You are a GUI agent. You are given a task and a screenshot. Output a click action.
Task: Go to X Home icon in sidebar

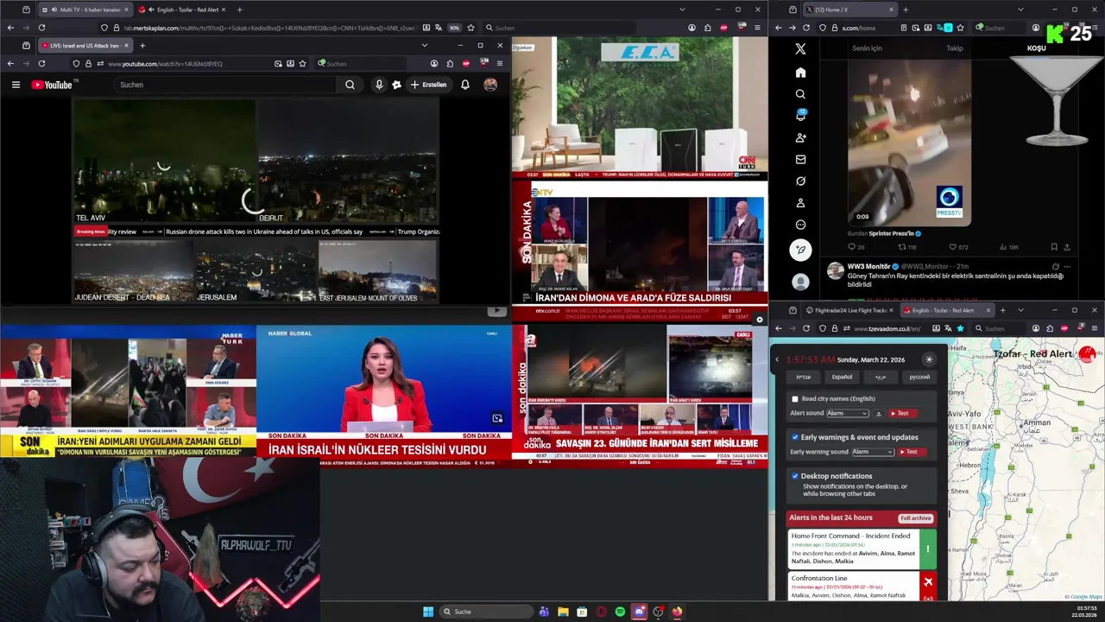point(800,73)
